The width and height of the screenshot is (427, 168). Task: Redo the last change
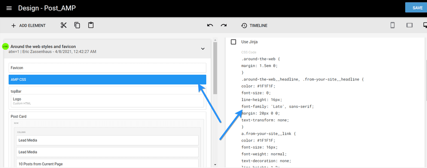(224, 25)
